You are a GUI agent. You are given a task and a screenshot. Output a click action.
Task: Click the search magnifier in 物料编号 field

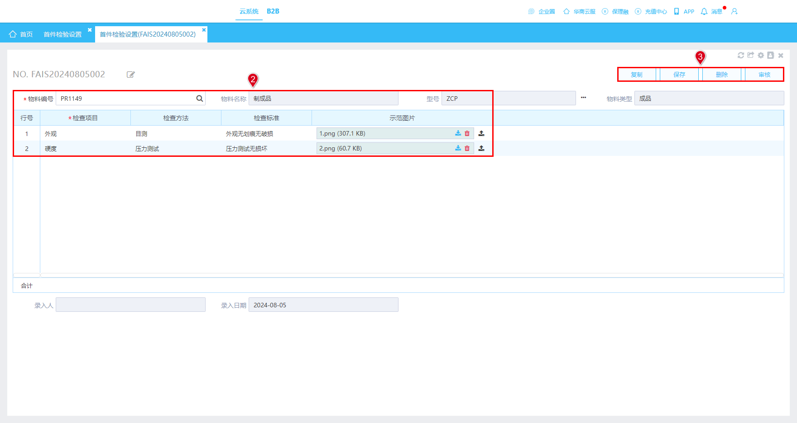point(199,99)
